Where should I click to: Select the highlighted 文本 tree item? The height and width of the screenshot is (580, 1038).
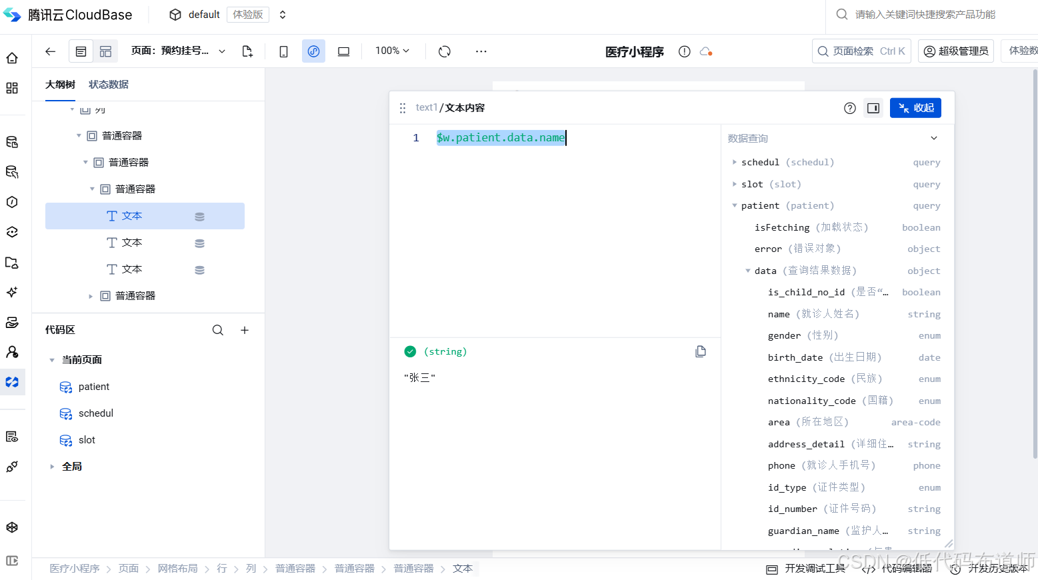coord(145,216)
